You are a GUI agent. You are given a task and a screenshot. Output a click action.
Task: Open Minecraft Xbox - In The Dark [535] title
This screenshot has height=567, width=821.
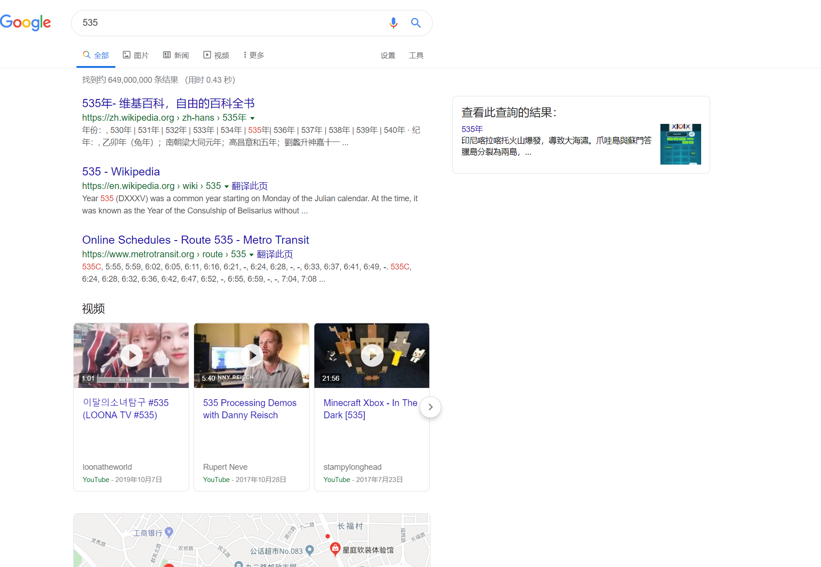point(370,409)
